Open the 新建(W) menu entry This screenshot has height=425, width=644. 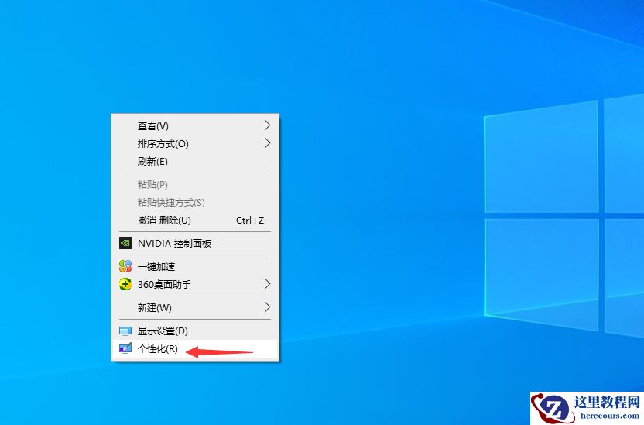click(x=195, y=307)
